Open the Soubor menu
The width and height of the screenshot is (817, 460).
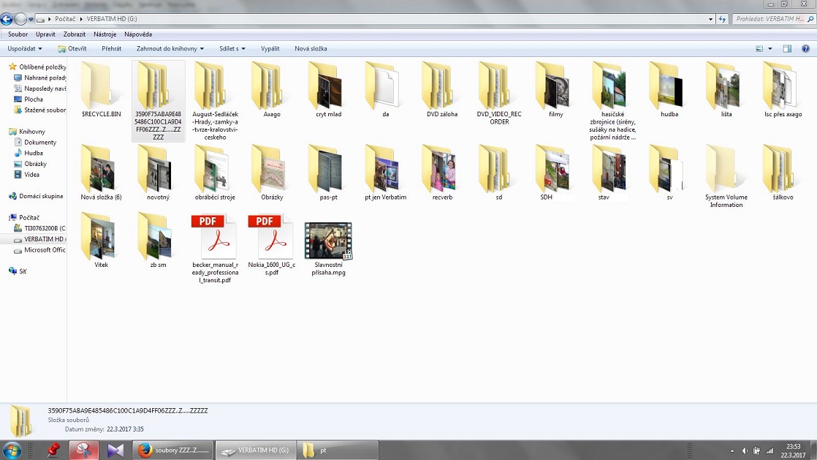[18, 34]
